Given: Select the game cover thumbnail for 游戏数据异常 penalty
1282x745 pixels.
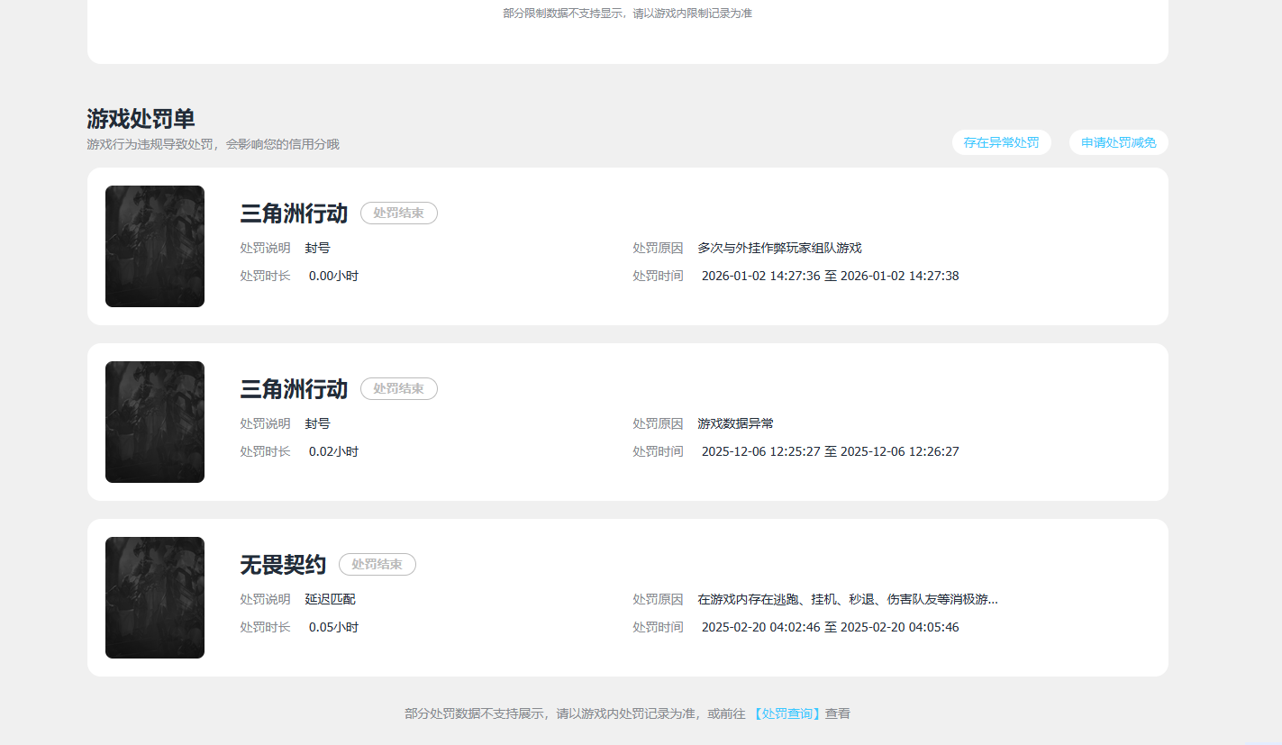Looking at the screenshot, I should [x=155, y=422].
